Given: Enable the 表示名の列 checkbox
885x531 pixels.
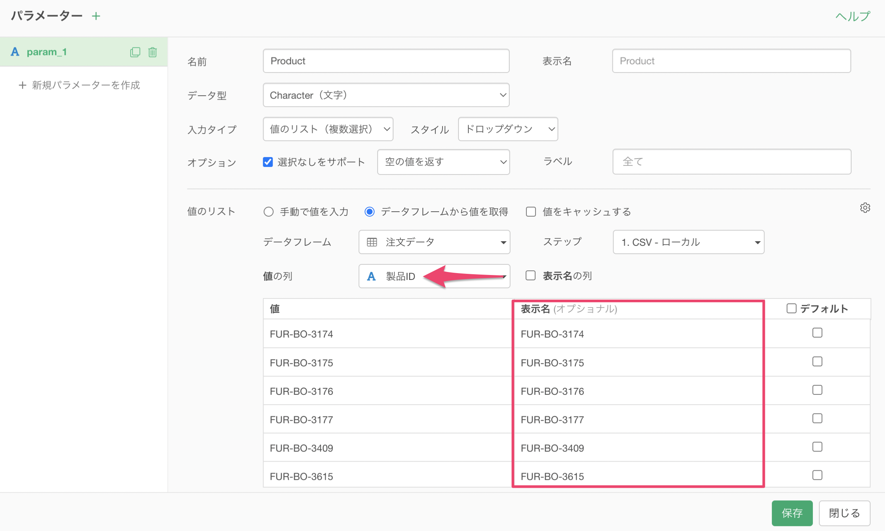Looking at the screenshot, I should click(531, 276).
